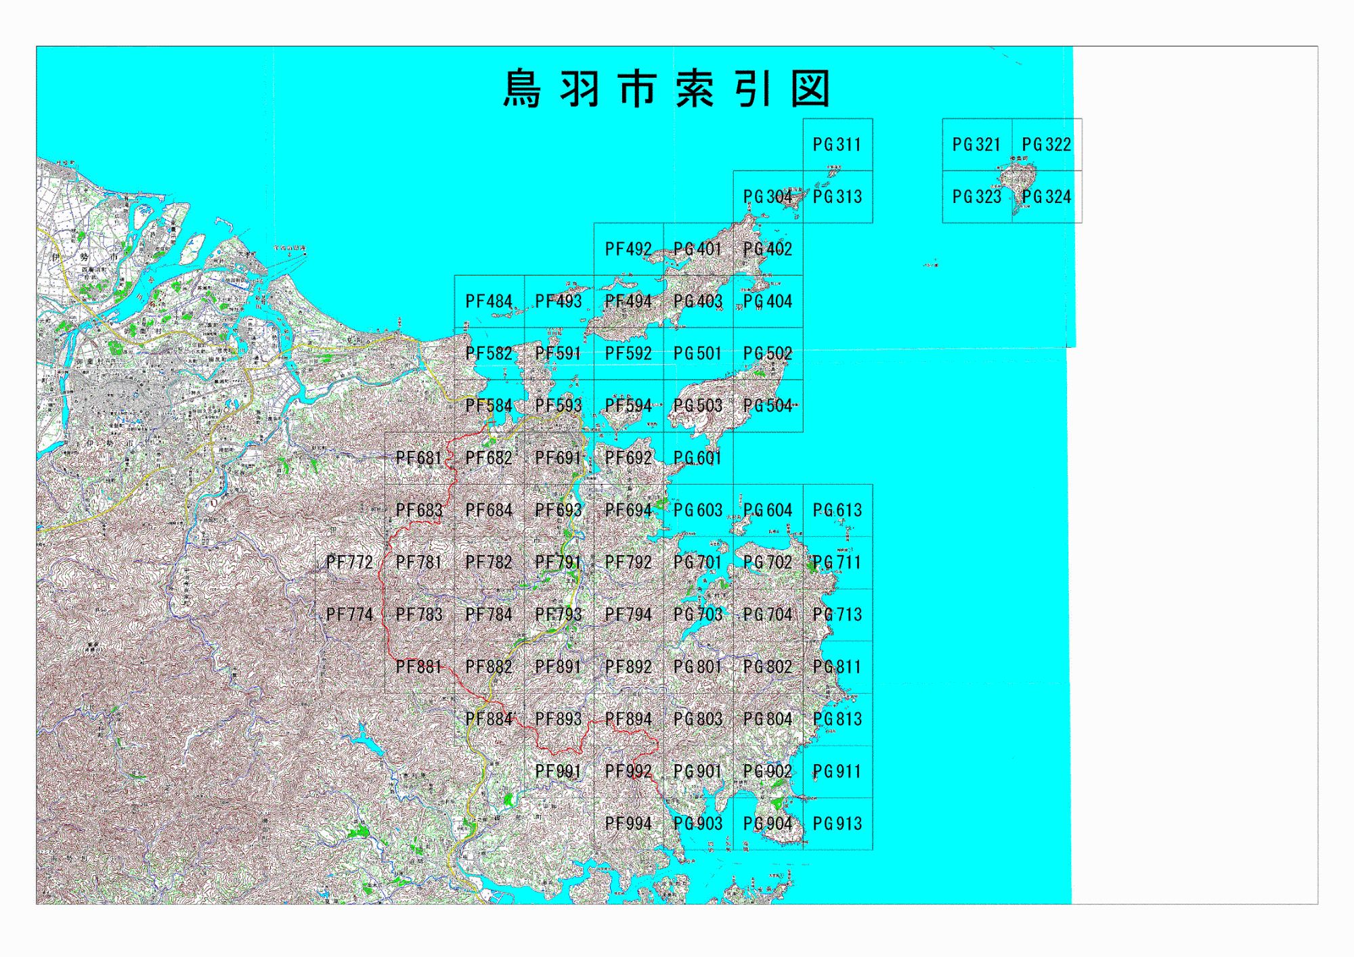The height and width of the screenshot is (957, 1354).
Task: Open grid cell PG323
Action: 977,197
